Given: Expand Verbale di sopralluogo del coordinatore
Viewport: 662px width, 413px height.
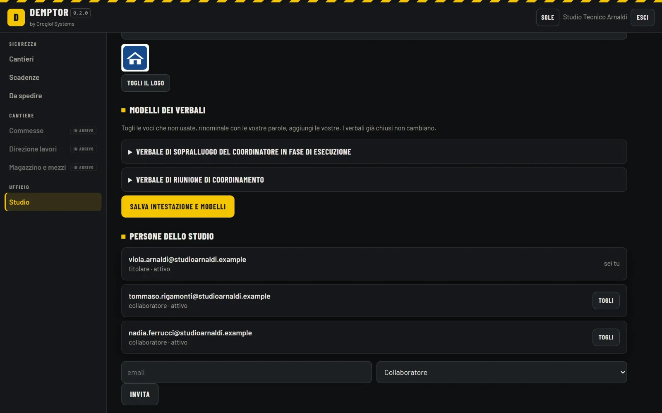Looking at the screenshot, I should coord(374,152).
